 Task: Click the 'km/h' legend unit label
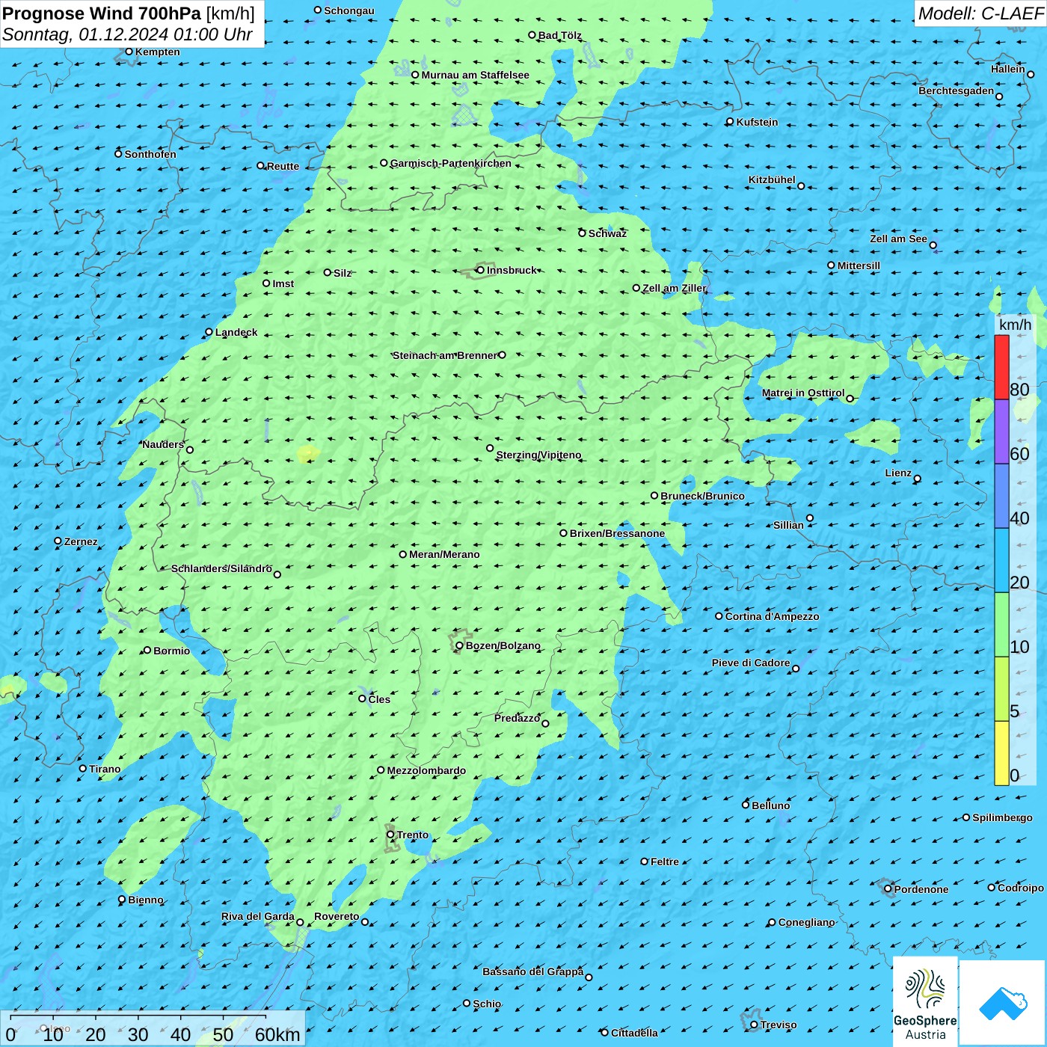click(1015, 325)
